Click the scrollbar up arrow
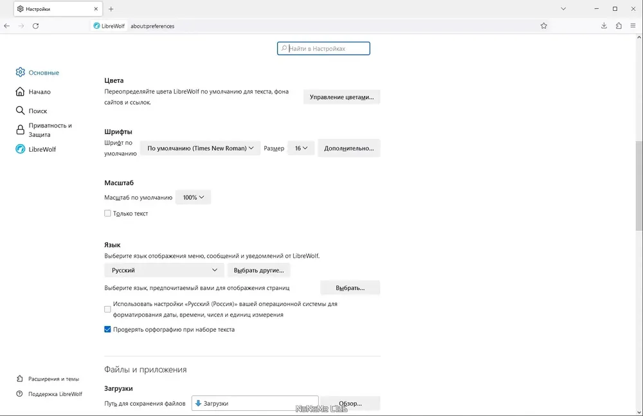 639,37
